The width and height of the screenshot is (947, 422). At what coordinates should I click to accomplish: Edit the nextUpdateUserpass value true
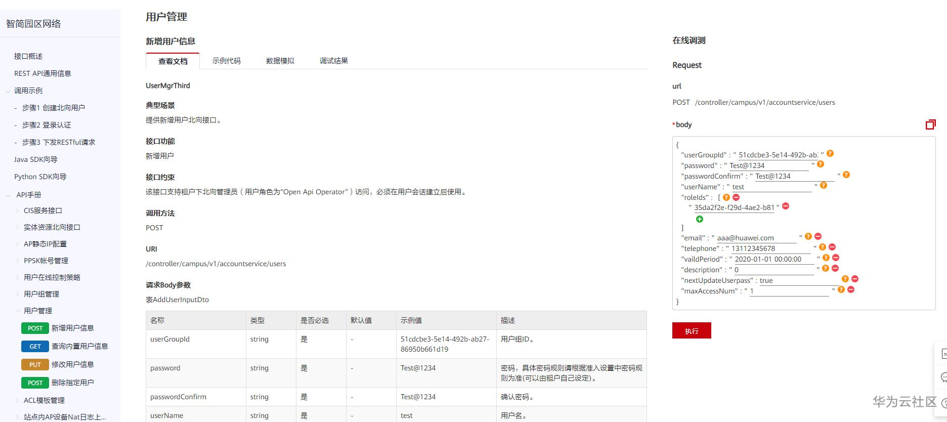click(799, 280)
